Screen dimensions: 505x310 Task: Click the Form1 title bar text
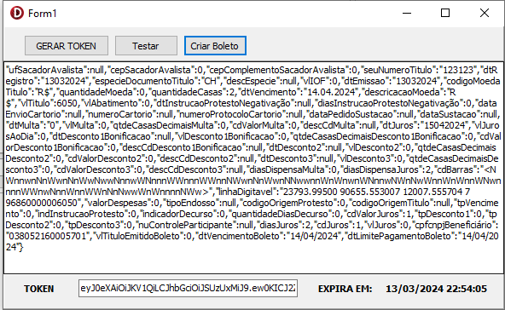click(x=43, y=14)
